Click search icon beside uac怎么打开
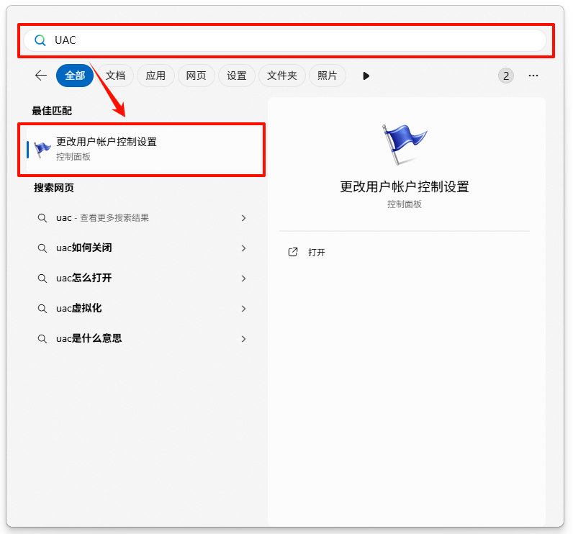Image resolution: width=573 pixels, height=534 pixels. click(42, 279)
